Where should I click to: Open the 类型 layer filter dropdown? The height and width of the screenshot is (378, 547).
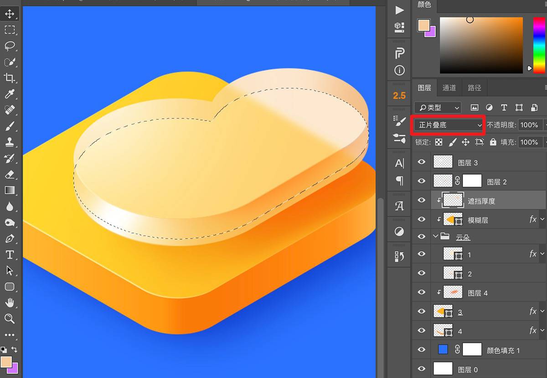pyautogui.click(x=438, y=108)
